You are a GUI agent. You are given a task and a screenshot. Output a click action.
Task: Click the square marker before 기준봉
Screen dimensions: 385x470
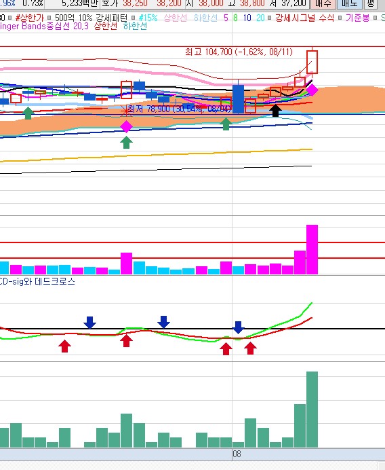click(x=340, y=18)
